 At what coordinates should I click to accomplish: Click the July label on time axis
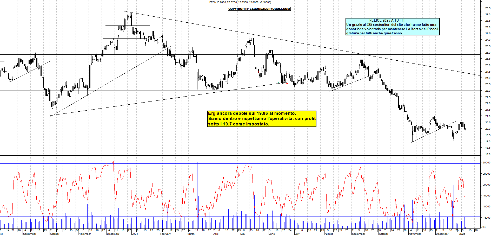297,234
